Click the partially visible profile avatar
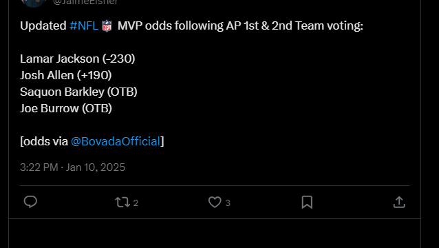Image resolution: width=439 pixels, height=248 pixels. click(34, 3)
